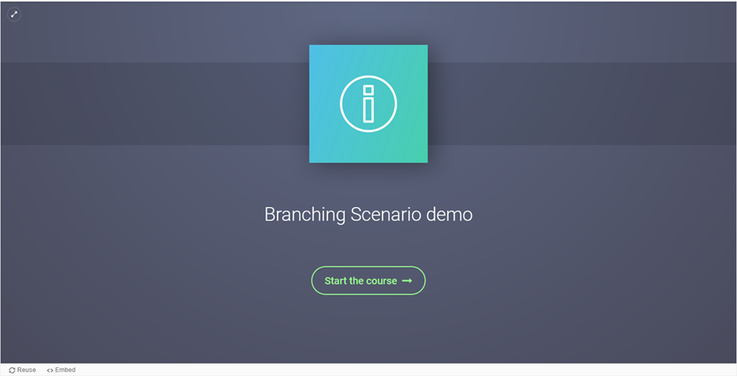Click the arrow inside Start the course
This screenshot has height=376, width=737.
pos(406,281)
